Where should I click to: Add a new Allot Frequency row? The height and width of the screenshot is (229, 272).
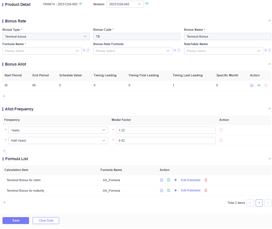tap(4, 151)
